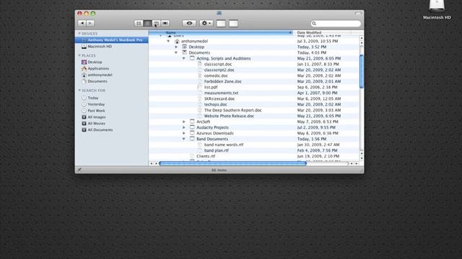Switch to Cover Flow view
This screenshot has height=259, width=462.
165,23
